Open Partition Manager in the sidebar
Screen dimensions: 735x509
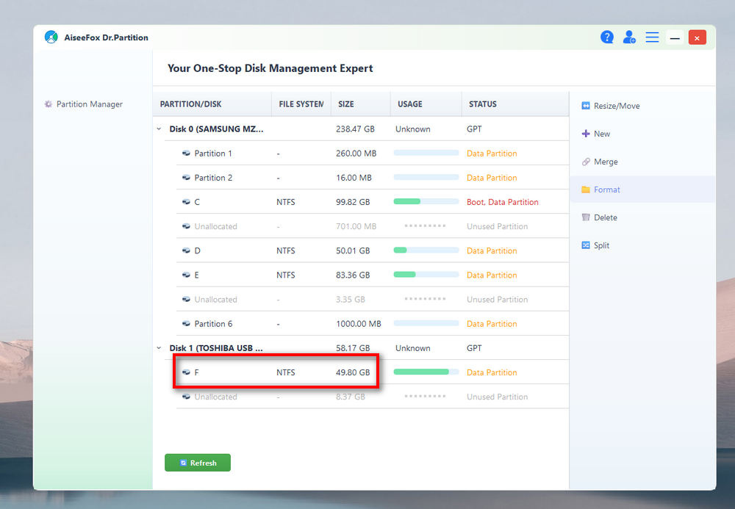pyautogui.click(x=89, y=104)
